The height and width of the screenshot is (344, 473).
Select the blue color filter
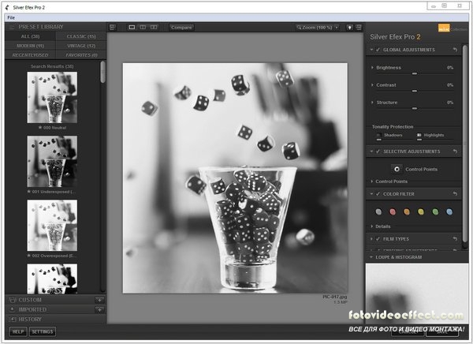pos(449,211)
